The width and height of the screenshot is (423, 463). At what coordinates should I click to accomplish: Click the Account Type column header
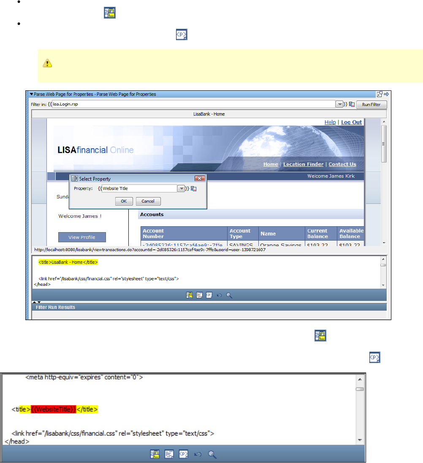pyautogui.click(x=243, y=233)
